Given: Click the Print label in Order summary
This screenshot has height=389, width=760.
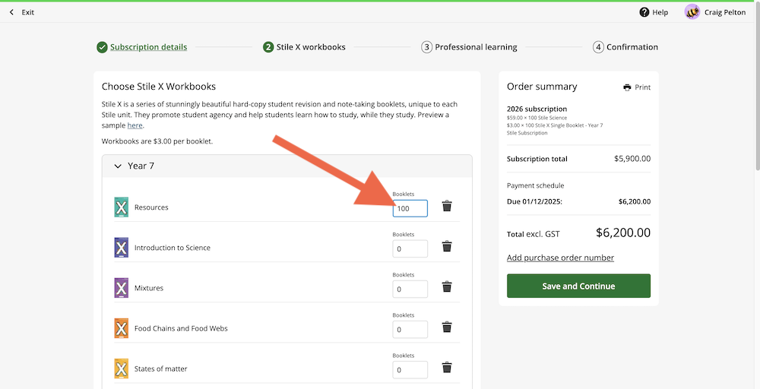Looking at the screenshot, I should [x=642, y=87].
